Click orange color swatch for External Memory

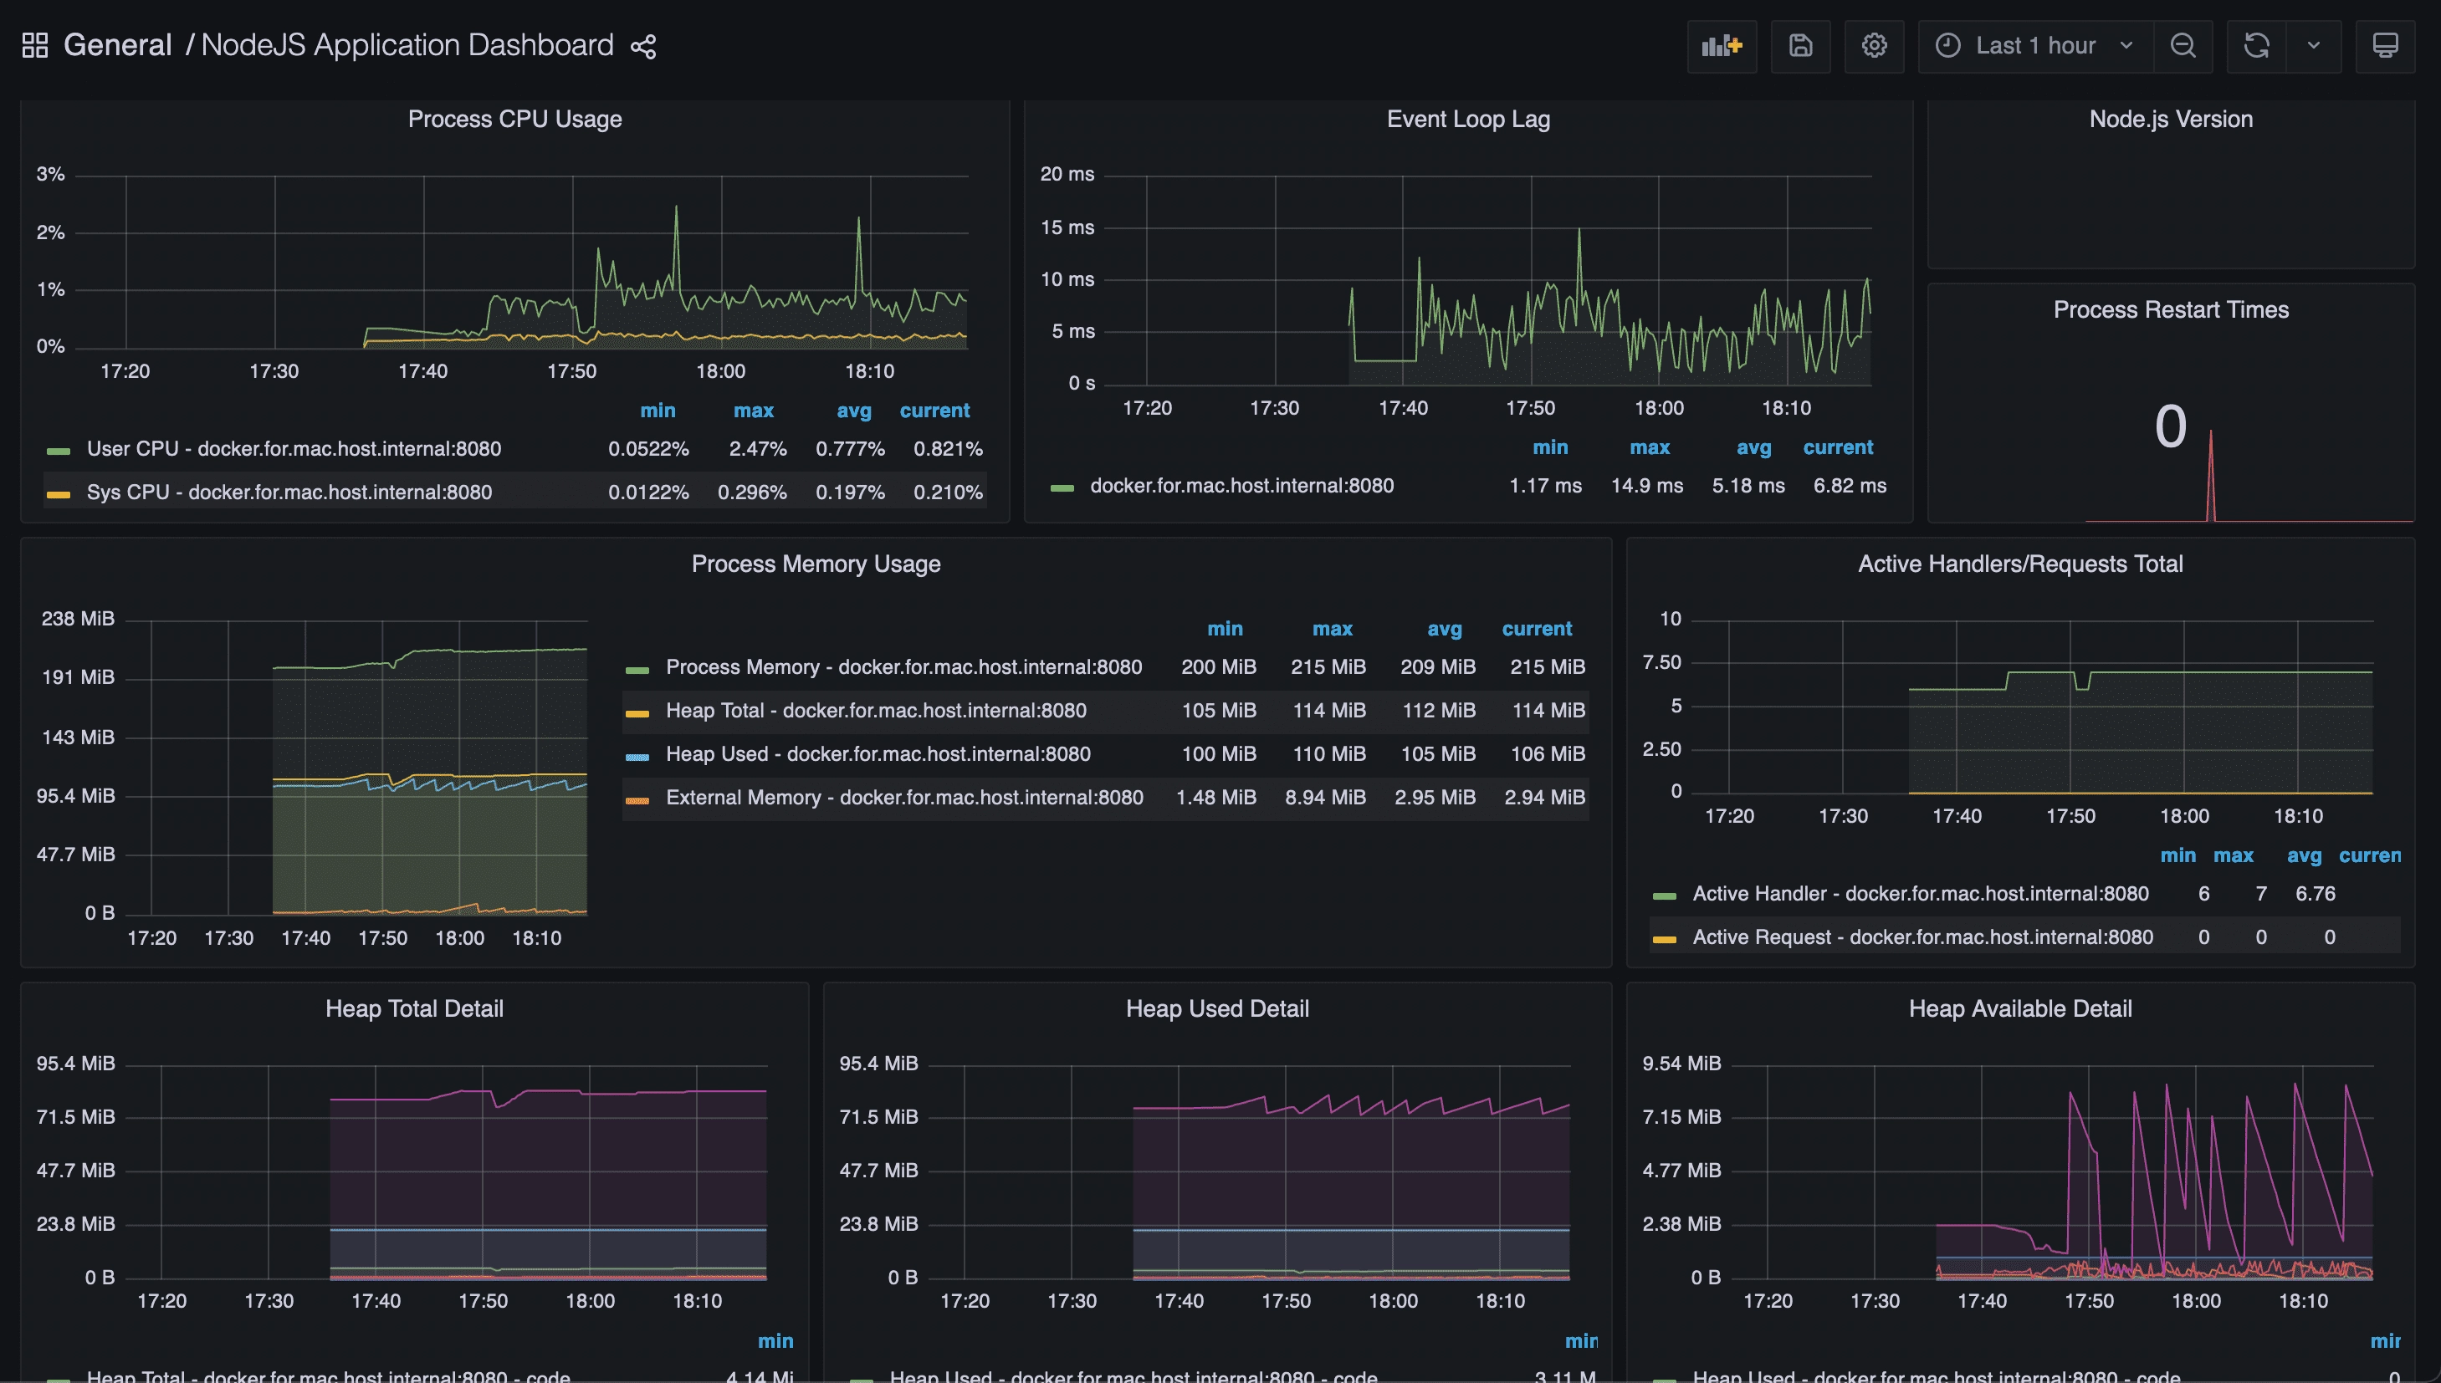click(x=637, y=800)
